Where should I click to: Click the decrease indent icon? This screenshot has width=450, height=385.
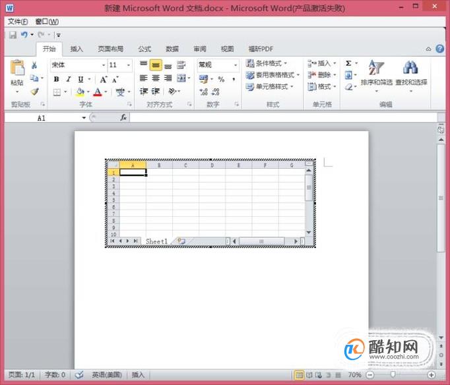(143, 92)
